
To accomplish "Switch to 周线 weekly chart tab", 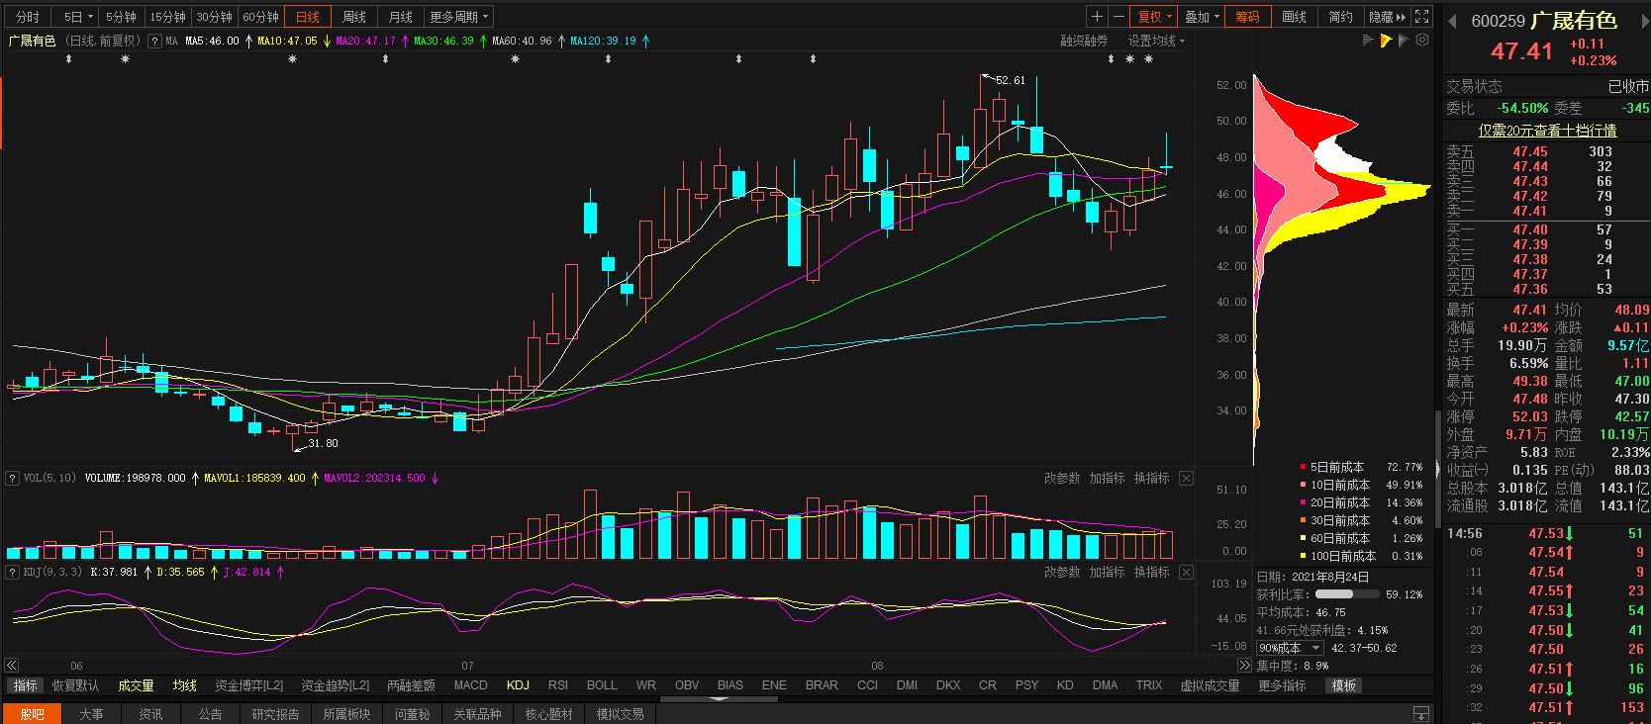I will 354,17.
